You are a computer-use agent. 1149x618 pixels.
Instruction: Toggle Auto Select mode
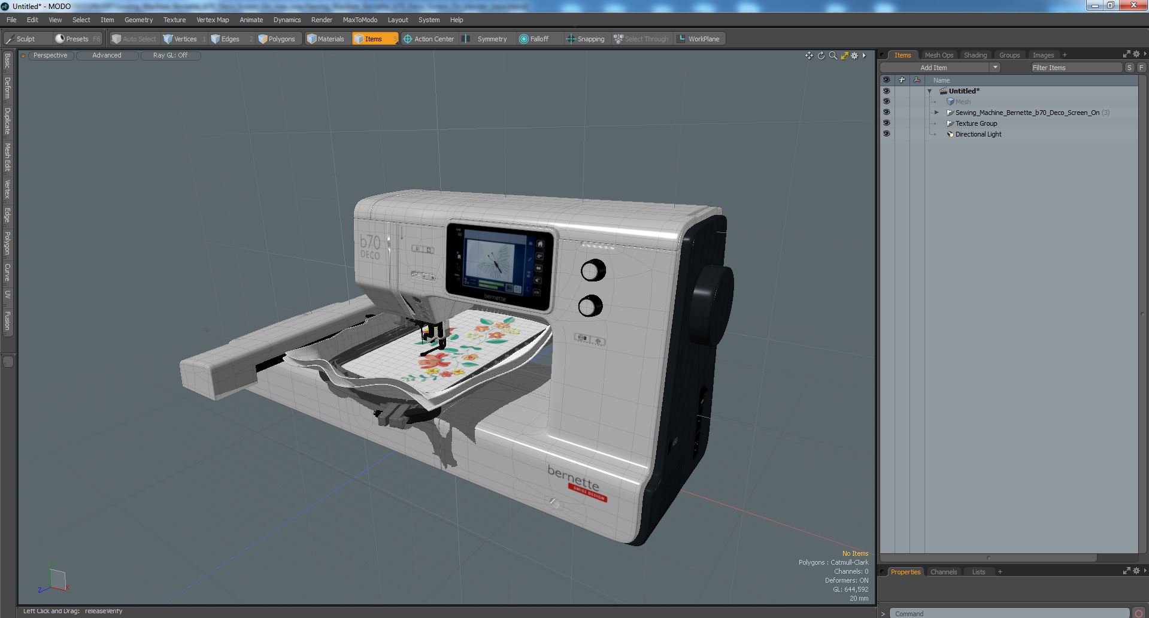click(x=134, y=39)
